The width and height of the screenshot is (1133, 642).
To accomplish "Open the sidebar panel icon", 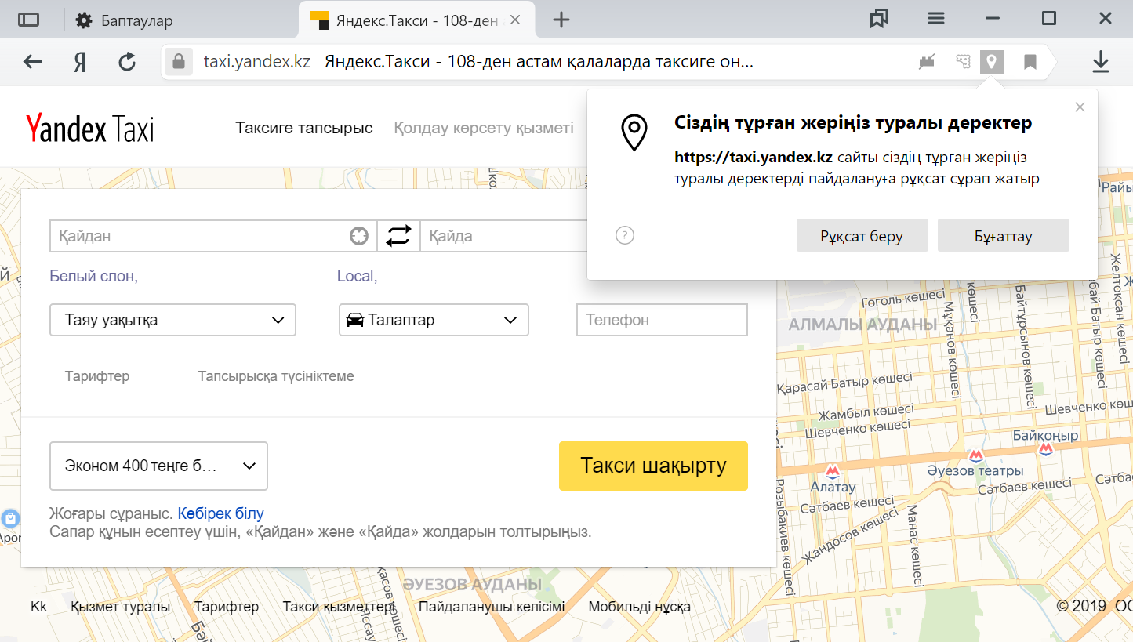I will pos(28,20).
